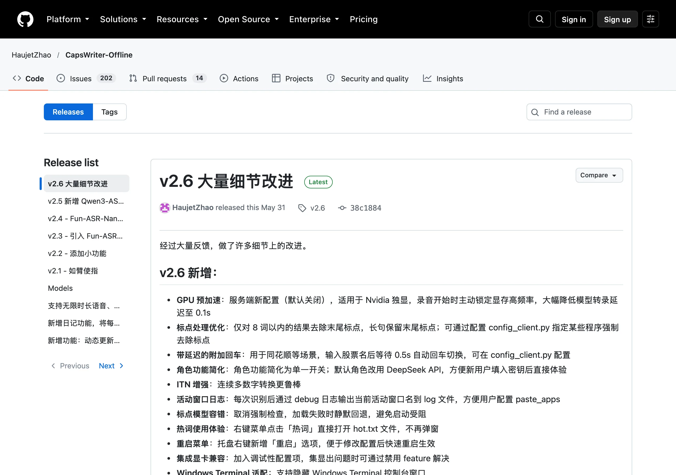Switch to the Code tab
This screenshot has width=676, height=475.
(x=28, y=79)
